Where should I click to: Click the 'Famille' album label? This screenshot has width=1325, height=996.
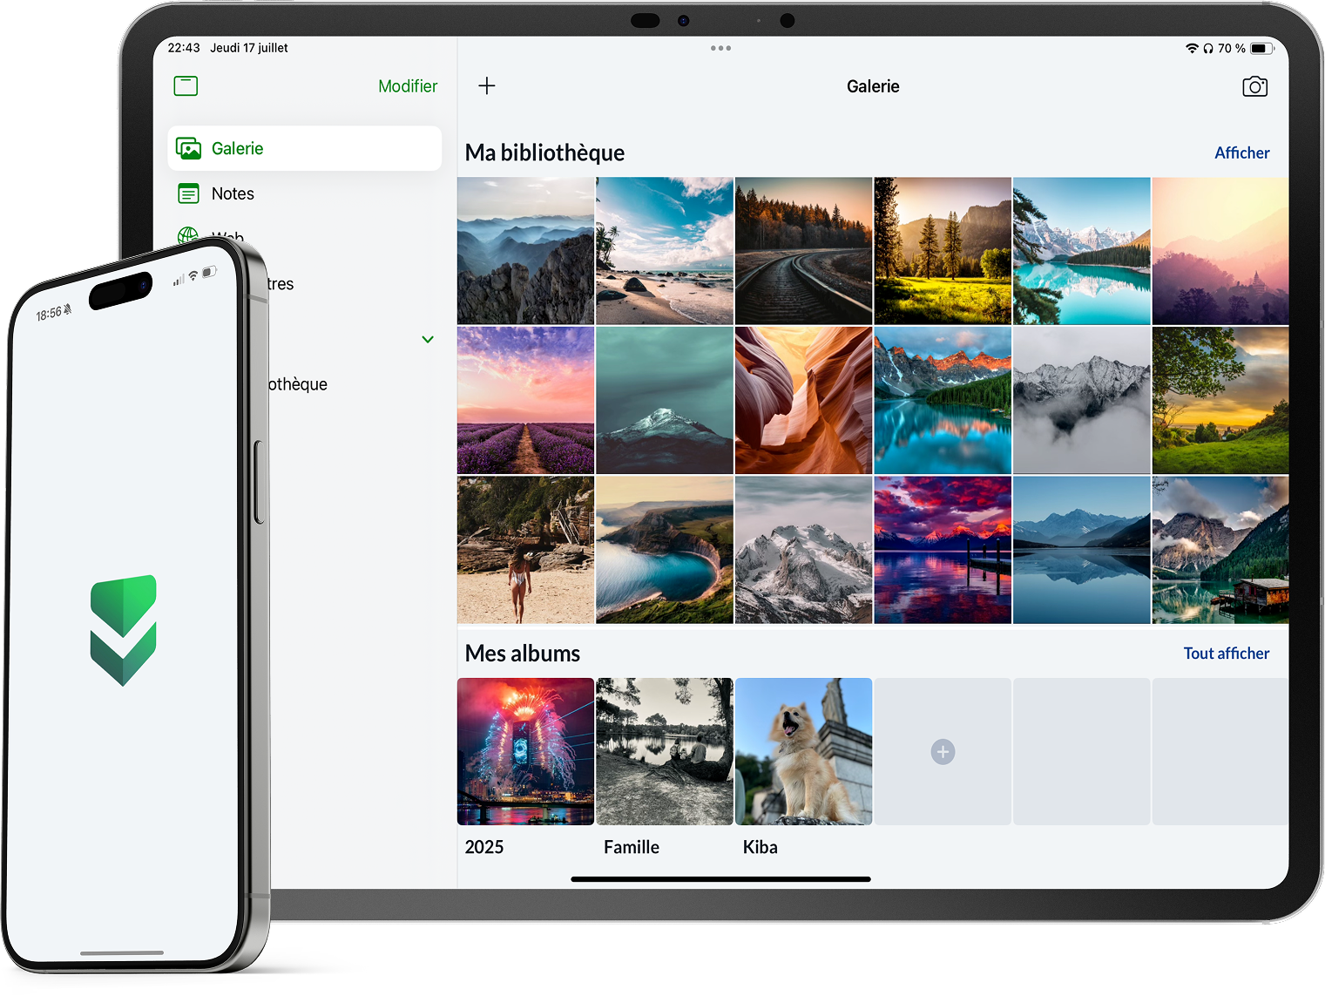(632, 847)
